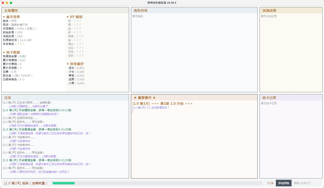Click the 玩原神时间 11.6 小时 row

(x=17, y=40)
